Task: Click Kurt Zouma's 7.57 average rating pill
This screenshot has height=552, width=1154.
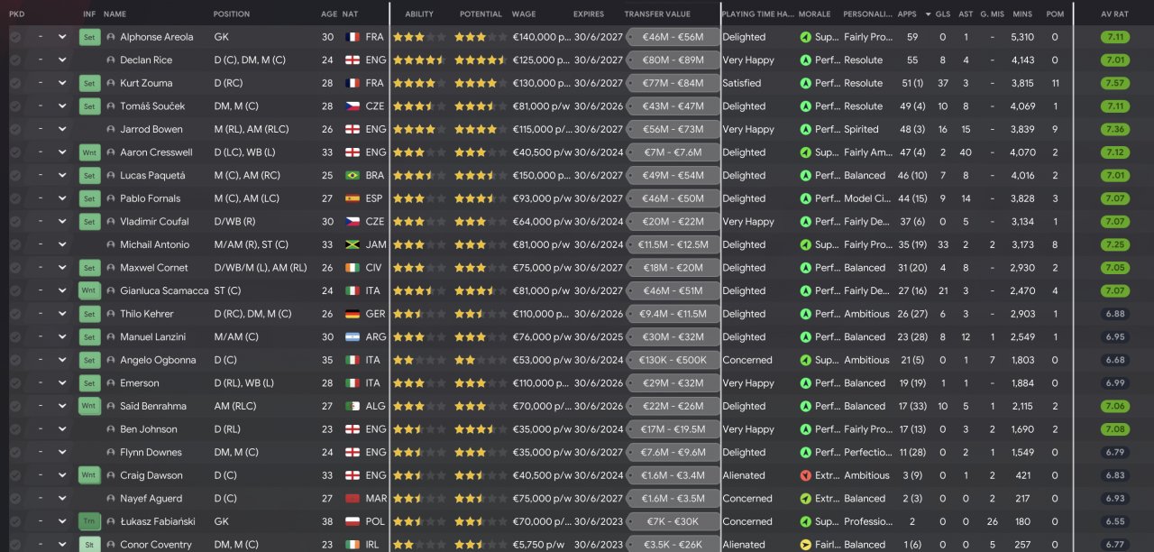Action: (x=1114, y=83)
